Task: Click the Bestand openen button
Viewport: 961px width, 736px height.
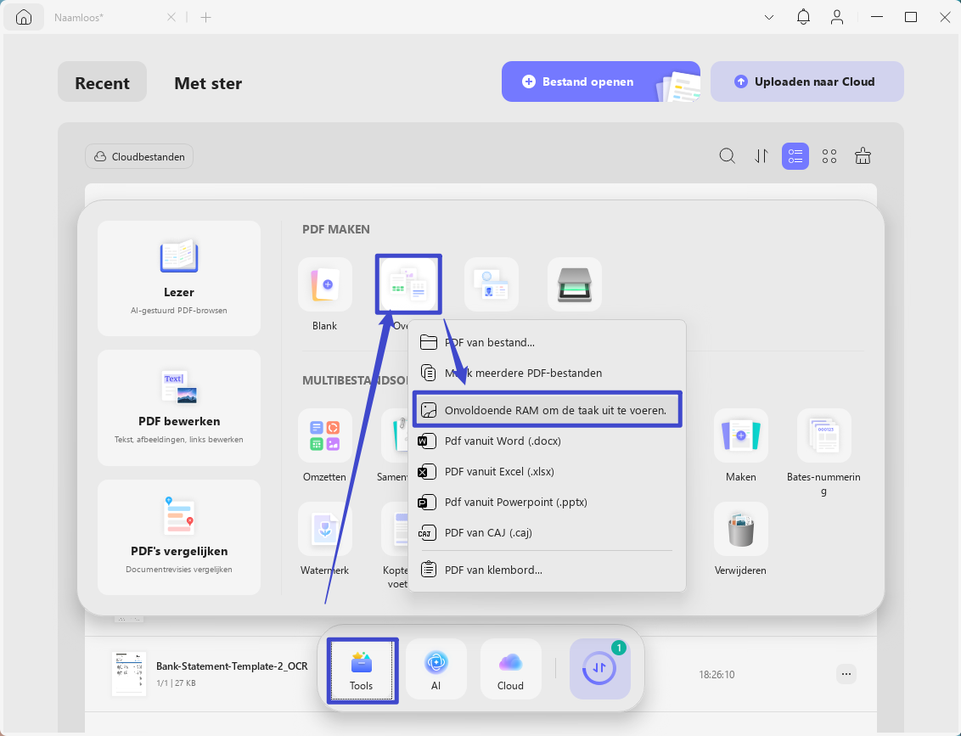Action: [x=601, y=81]
